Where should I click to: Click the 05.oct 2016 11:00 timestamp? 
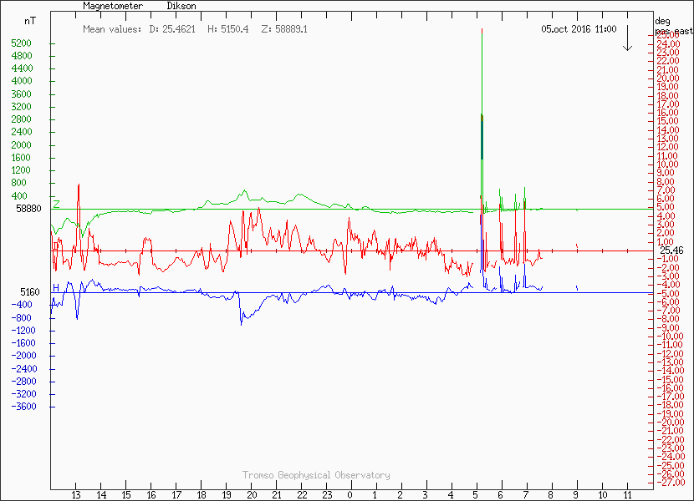click(579, 29)
